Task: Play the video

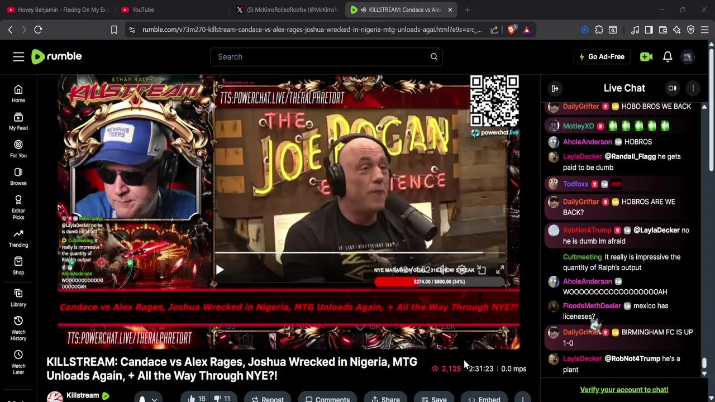Action: [220, 270]
